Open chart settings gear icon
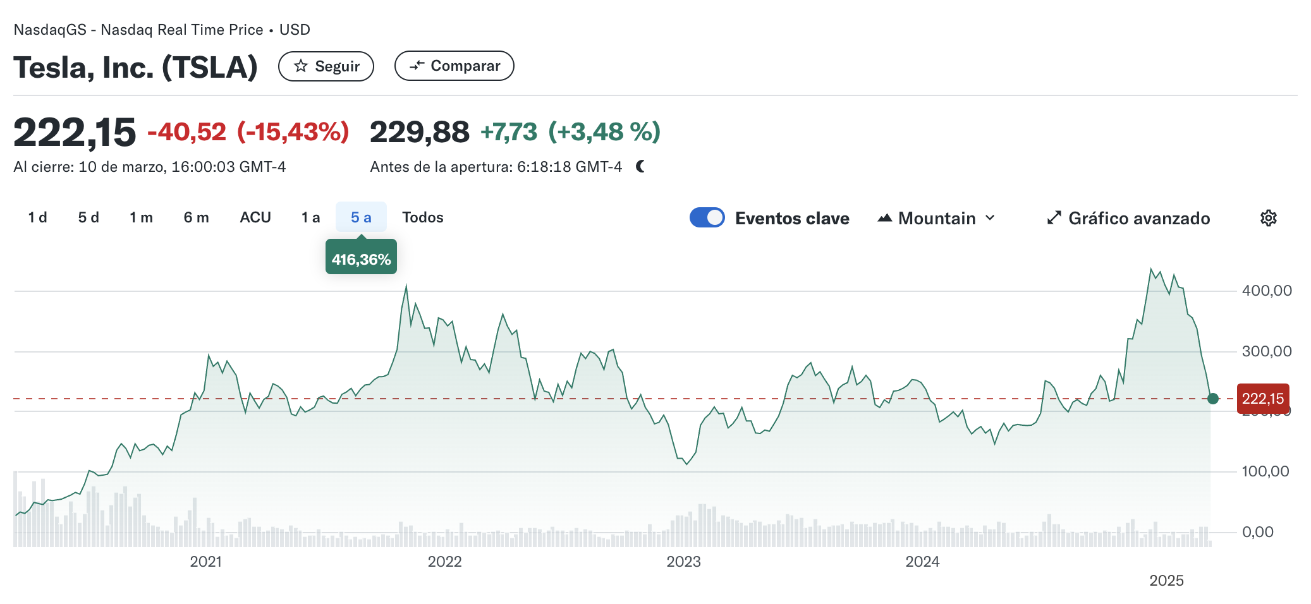 pyautogui.click(x=1269, y=218)
